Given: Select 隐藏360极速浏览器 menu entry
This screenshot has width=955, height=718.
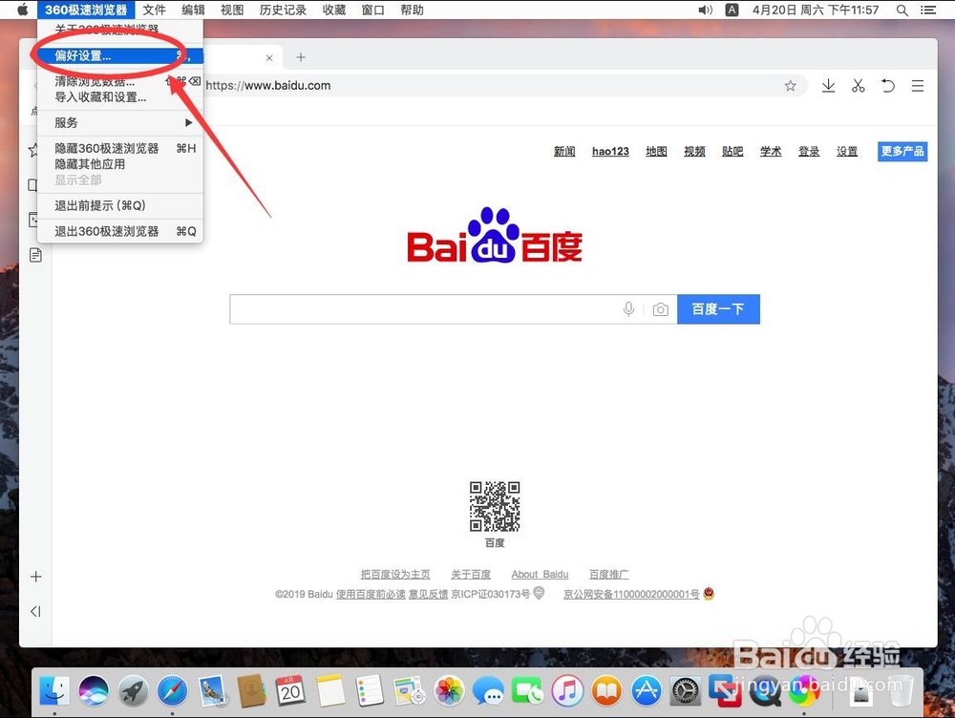Looking at the screenshot, I should coord(120,148).
